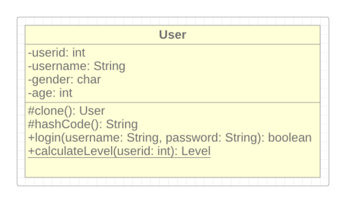Click the divider below the User header
Screen dimensions: 346x203
coord(173,44)
